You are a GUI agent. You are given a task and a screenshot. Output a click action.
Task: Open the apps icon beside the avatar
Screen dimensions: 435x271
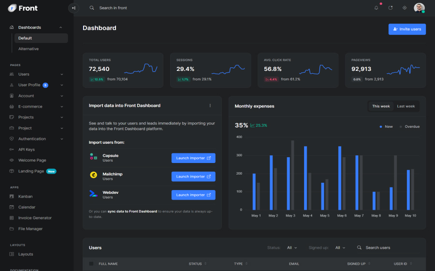coord(405,8)
